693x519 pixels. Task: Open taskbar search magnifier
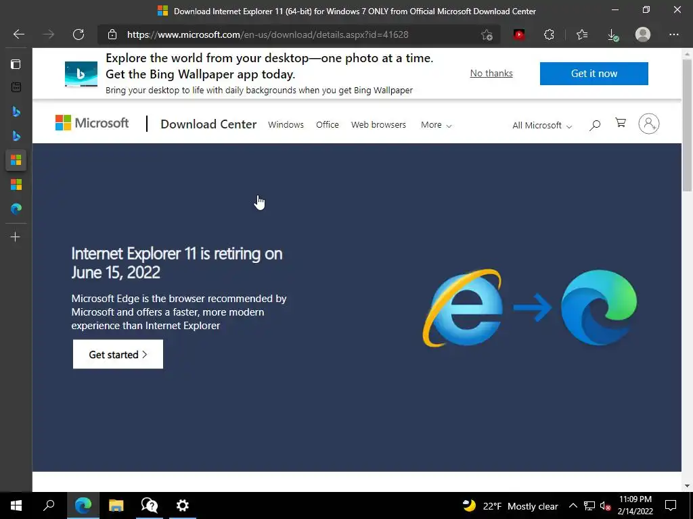(49, 505)
